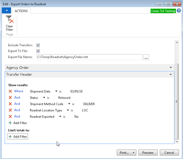Image resolution: width=183 pixels, height=159 pixels.
Task: Click the Preview button
Action: tap(148, 153)
